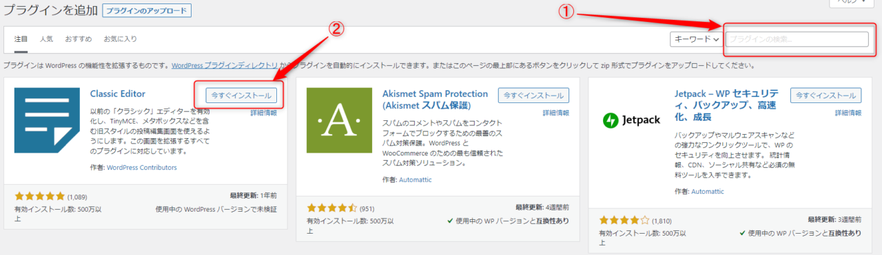This screenshot has height=255, width=882.
Task: Open the キーワード search type dropdown
Action: click(696, 39)
